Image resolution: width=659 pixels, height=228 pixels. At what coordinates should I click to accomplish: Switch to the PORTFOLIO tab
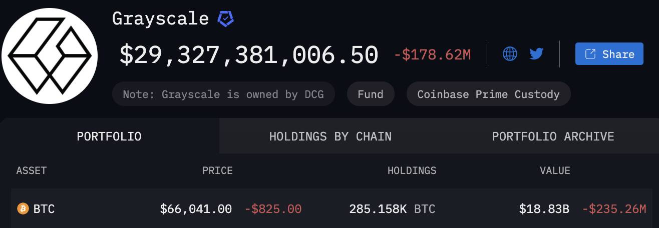coord(109,136)
